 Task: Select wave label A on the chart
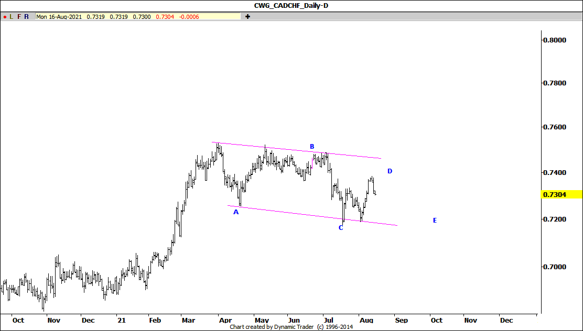(236, 212)
